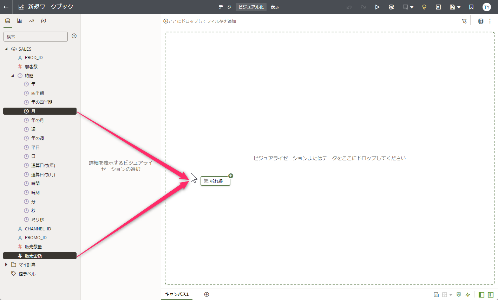Switch to the 表示 tab

pyautogui.click(x=275, y=7)
